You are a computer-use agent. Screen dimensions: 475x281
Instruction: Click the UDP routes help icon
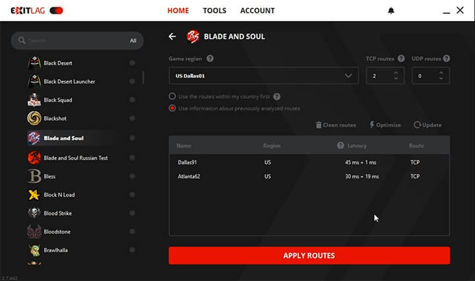pyautogui.click(x=447, y=59)
